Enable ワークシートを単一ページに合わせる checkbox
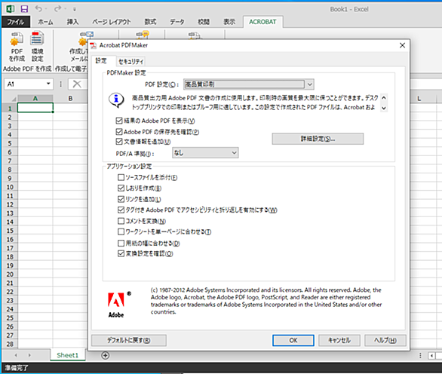Screen dimensions: 442x374 121,231
